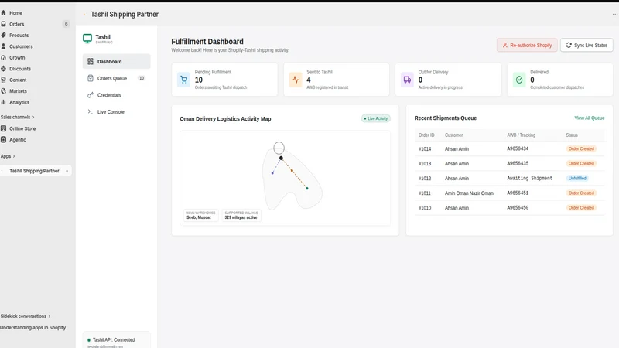This screenshot has height=348, width=619.
Task: Expand the Sales channels section
Action: pyautogui.click(x=17, y=118)
